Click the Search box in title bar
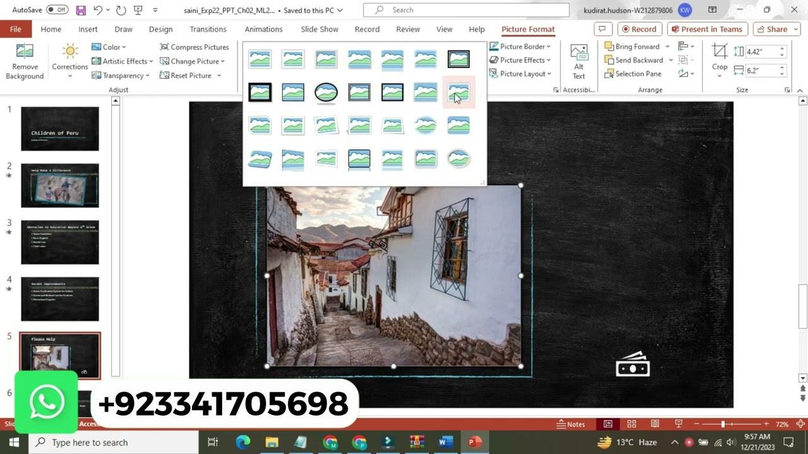 466,10
